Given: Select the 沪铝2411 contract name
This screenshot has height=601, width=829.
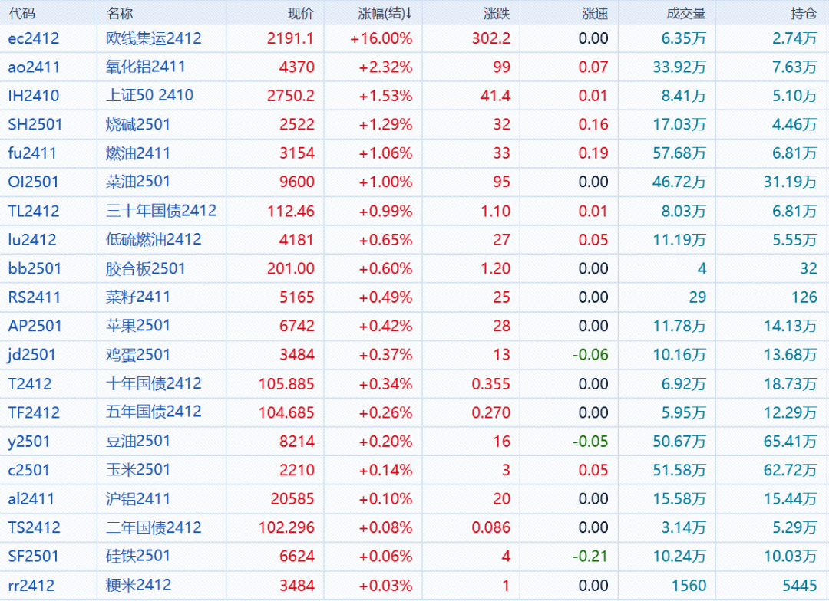Looking at the screenshot, I should (138, 498).
